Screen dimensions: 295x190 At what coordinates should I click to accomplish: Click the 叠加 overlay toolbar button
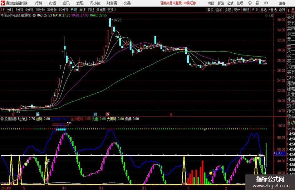click(219, 10)
